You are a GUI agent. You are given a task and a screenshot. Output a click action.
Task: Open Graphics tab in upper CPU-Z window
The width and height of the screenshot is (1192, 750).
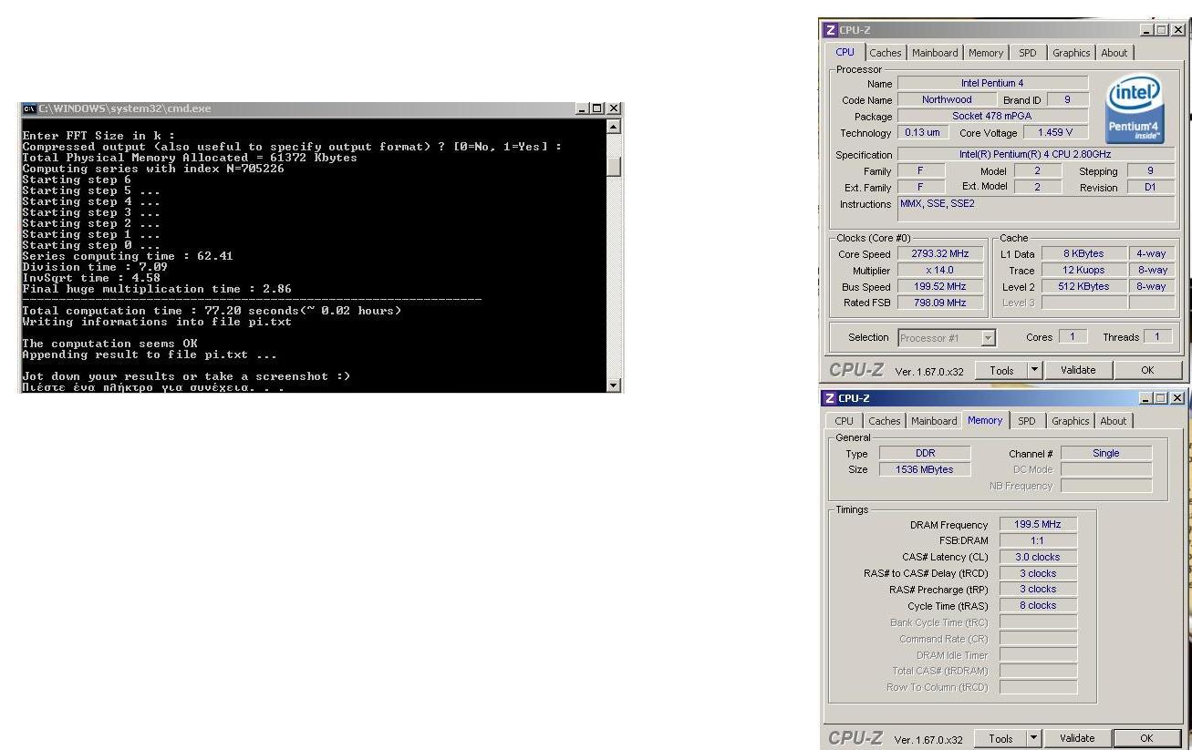[x=1071, y=53]
